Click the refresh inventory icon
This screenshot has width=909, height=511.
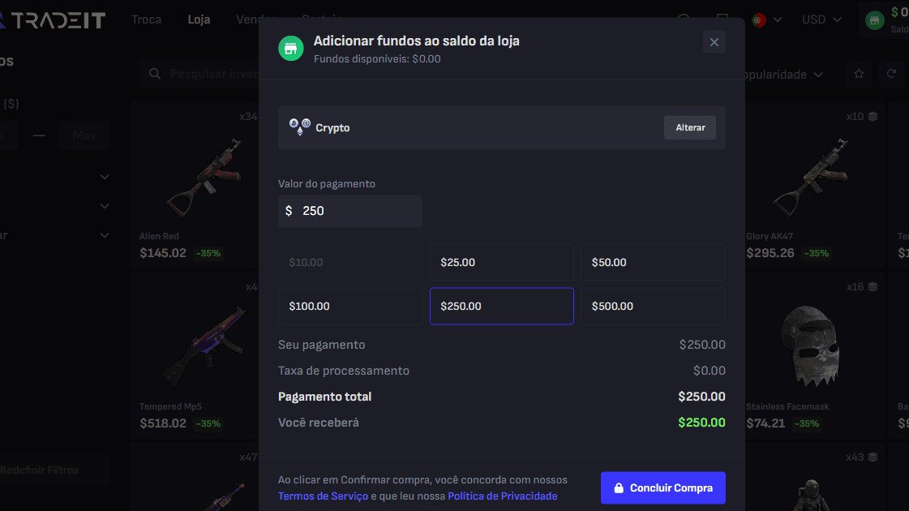pos(891,75)
